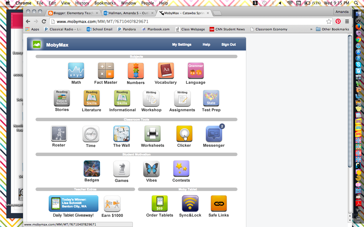Open Sync&Lock for Moby Tablet

click(190, 203)
